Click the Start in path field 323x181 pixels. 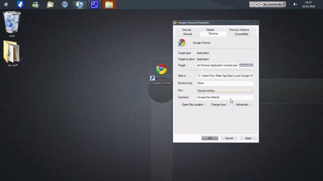pyautogui.click(x=225, y=76)
